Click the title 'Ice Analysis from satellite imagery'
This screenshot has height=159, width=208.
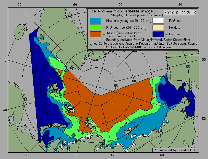click(x=123, y=11)
